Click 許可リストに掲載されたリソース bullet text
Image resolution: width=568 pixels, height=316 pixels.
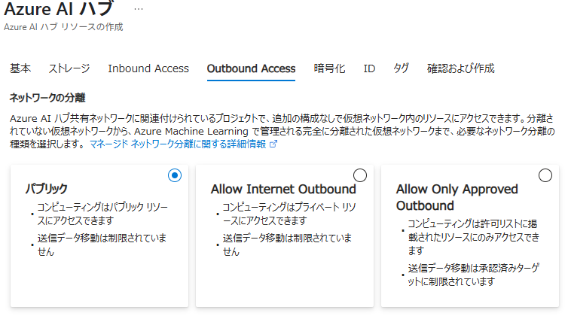(473, 237)
